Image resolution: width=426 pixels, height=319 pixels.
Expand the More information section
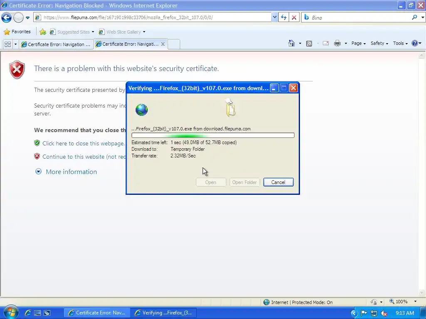(x=38, y=172)
